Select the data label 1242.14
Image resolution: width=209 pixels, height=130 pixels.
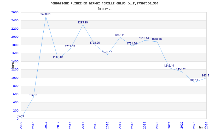coord(169,66)
